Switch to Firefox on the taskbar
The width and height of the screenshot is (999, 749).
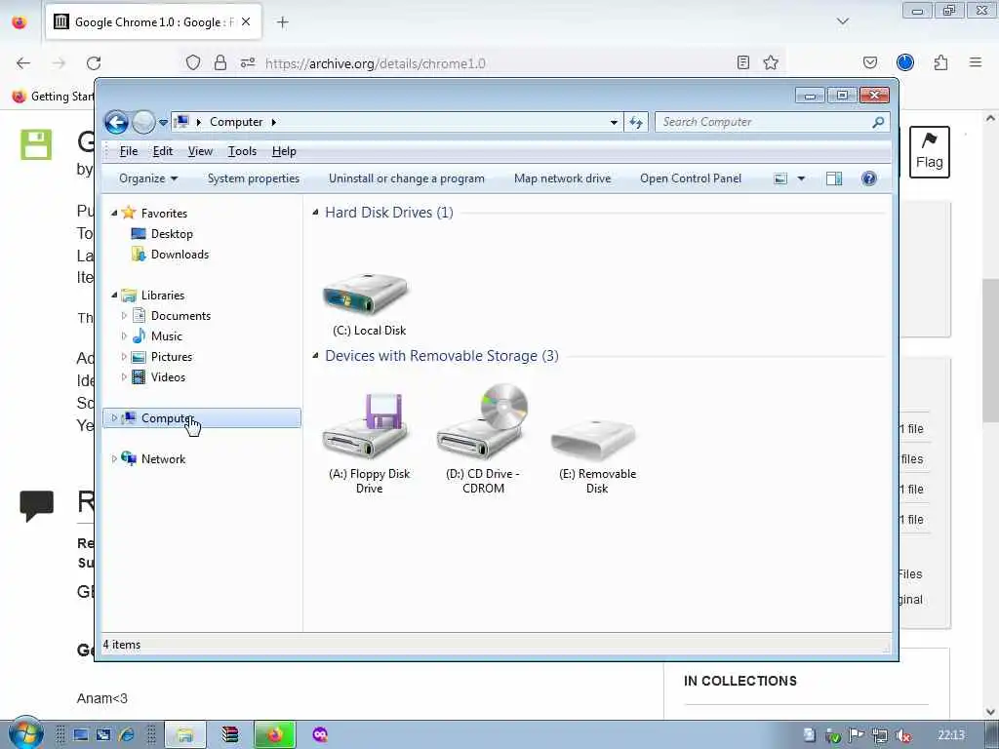point(274,735)
